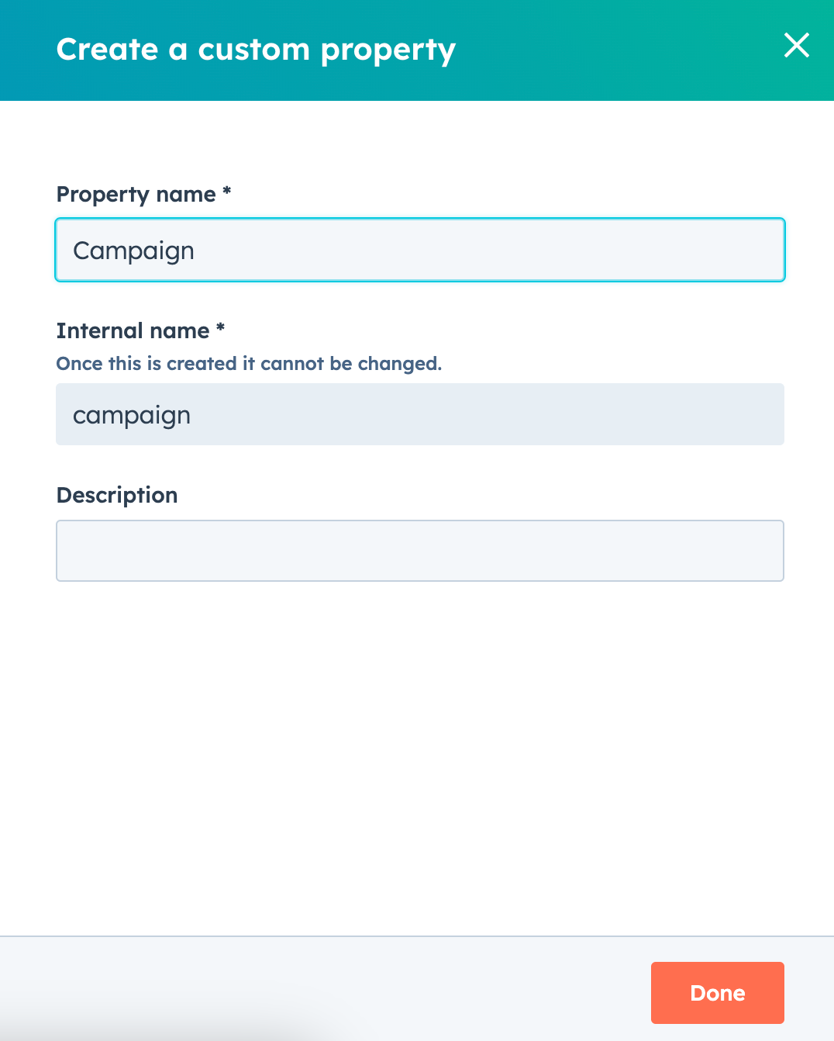Image resolution: width=834 pixels, height=1041 pixels.
Task: Click the 'Description' label text
Action: [117, 496]
